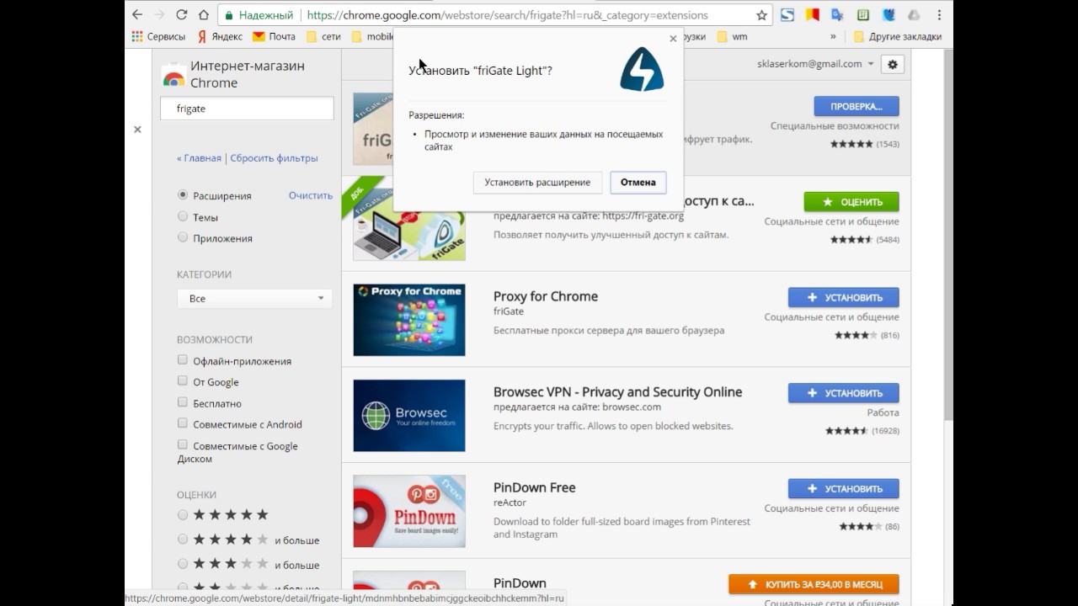
Task: Select the Расширения radio button
Action: [183, 194]
